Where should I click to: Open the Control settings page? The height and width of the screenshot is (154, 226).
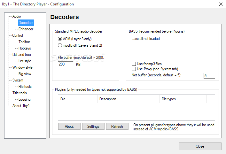(x=18, y=35)
